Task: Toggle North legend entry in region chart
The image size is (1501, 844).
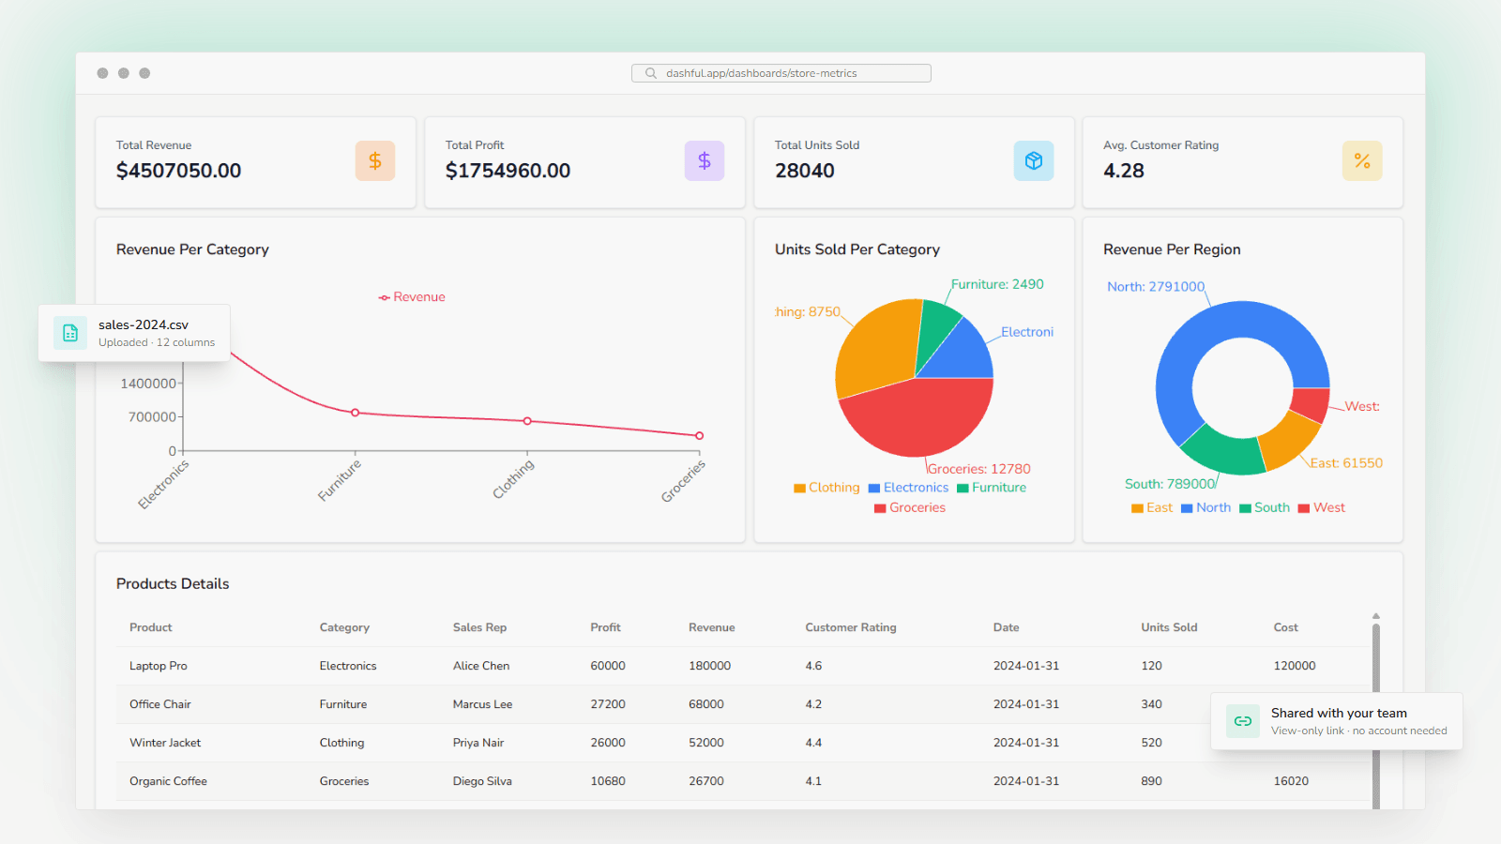Action: click(1205, 507)
